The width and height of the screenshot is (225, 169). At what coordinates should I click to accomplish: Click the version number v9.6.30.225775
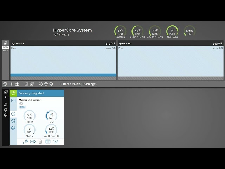(x=61, y=35)
